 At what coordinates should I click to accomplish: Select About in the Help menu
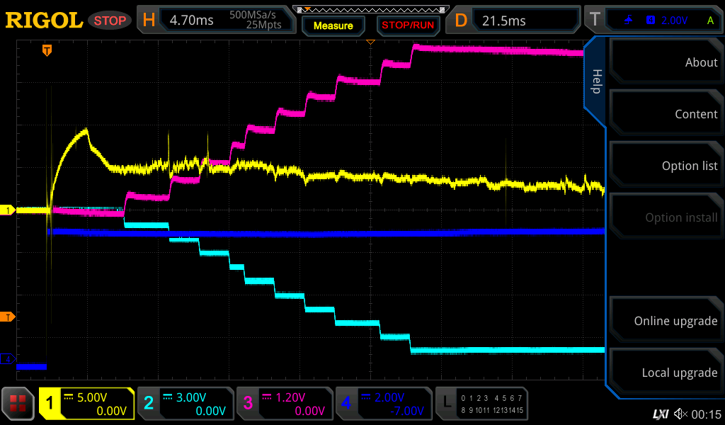[x=666, y=62]
